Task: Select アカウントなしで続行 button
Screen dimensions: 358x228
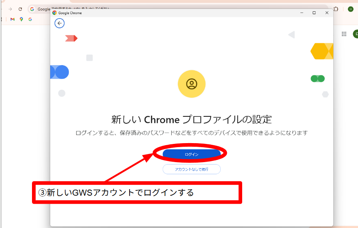Action: (x=192, y=169)
